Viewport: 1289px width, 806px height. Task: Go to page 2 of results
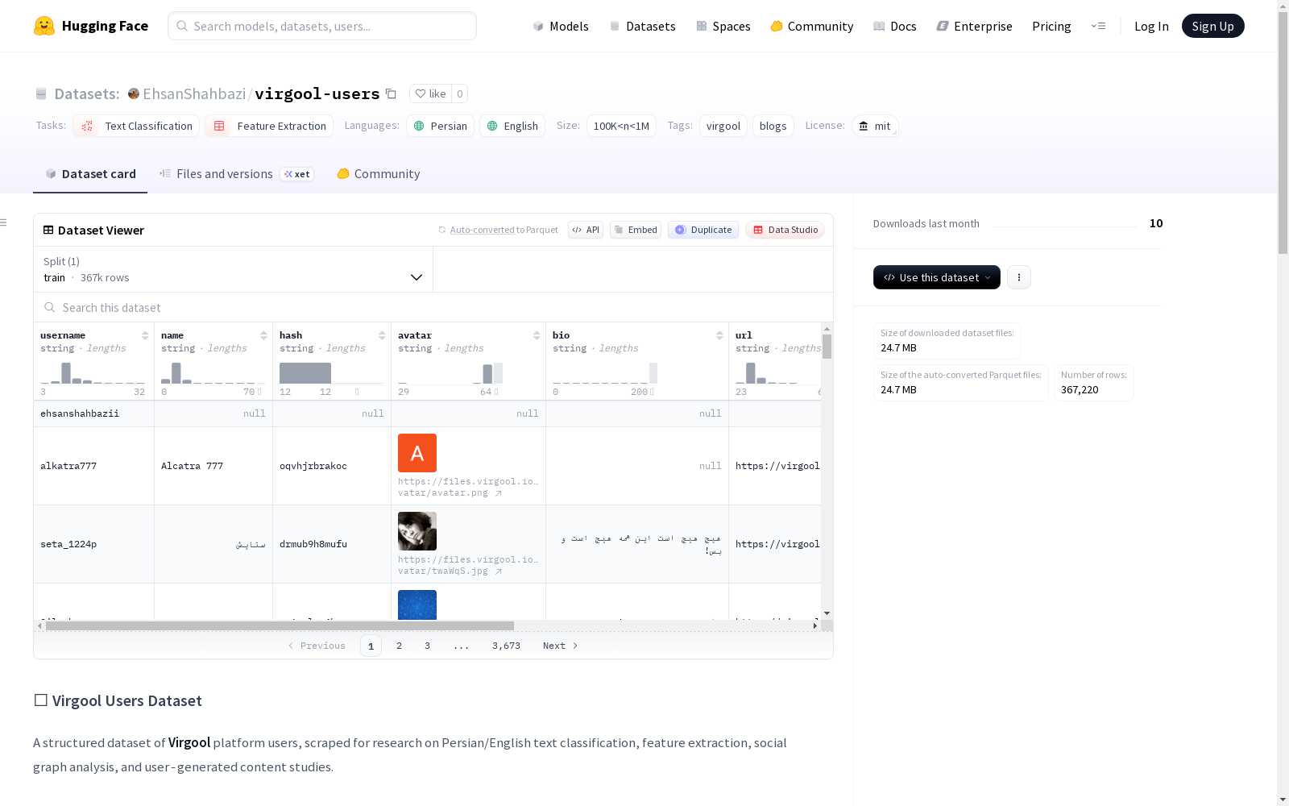click(399, 646)
